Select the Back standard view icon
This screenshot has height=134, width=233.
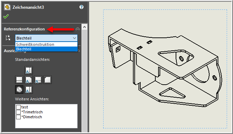[x=48, y=80]
